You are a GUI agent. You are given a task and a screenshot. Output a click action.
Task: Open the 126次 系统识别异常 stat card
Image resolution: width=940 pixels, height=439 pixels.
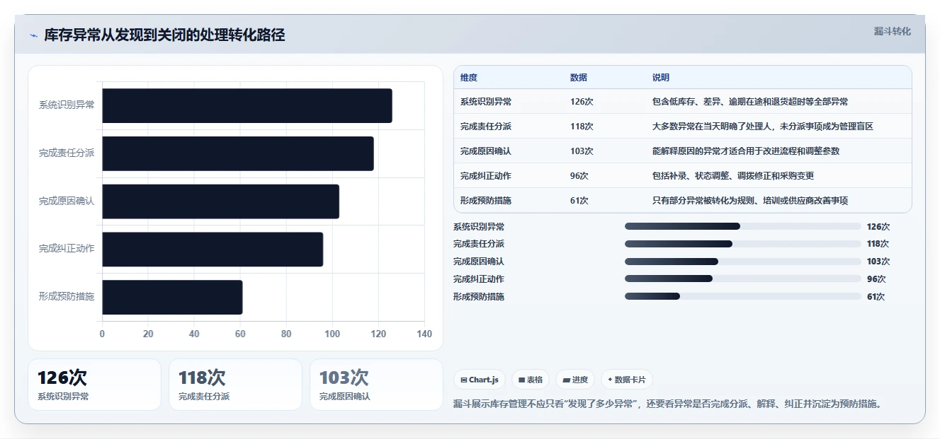(94, 385)
